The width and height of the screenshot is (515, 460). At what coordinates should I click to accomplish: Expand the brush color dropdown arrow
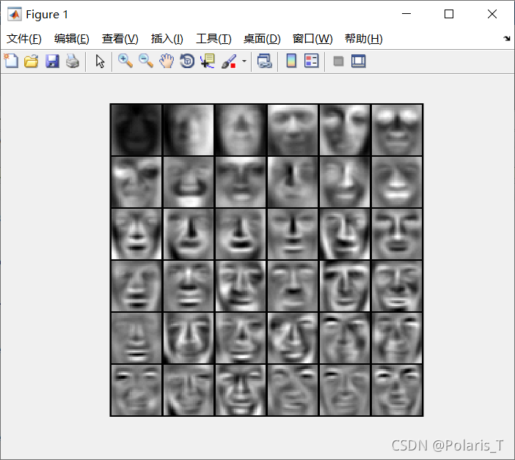pos(244,61)
